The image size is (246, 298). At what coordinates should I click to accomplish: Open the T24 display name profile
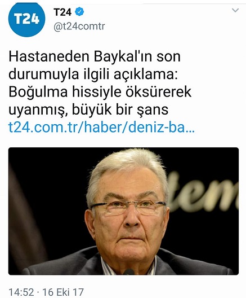62,12
